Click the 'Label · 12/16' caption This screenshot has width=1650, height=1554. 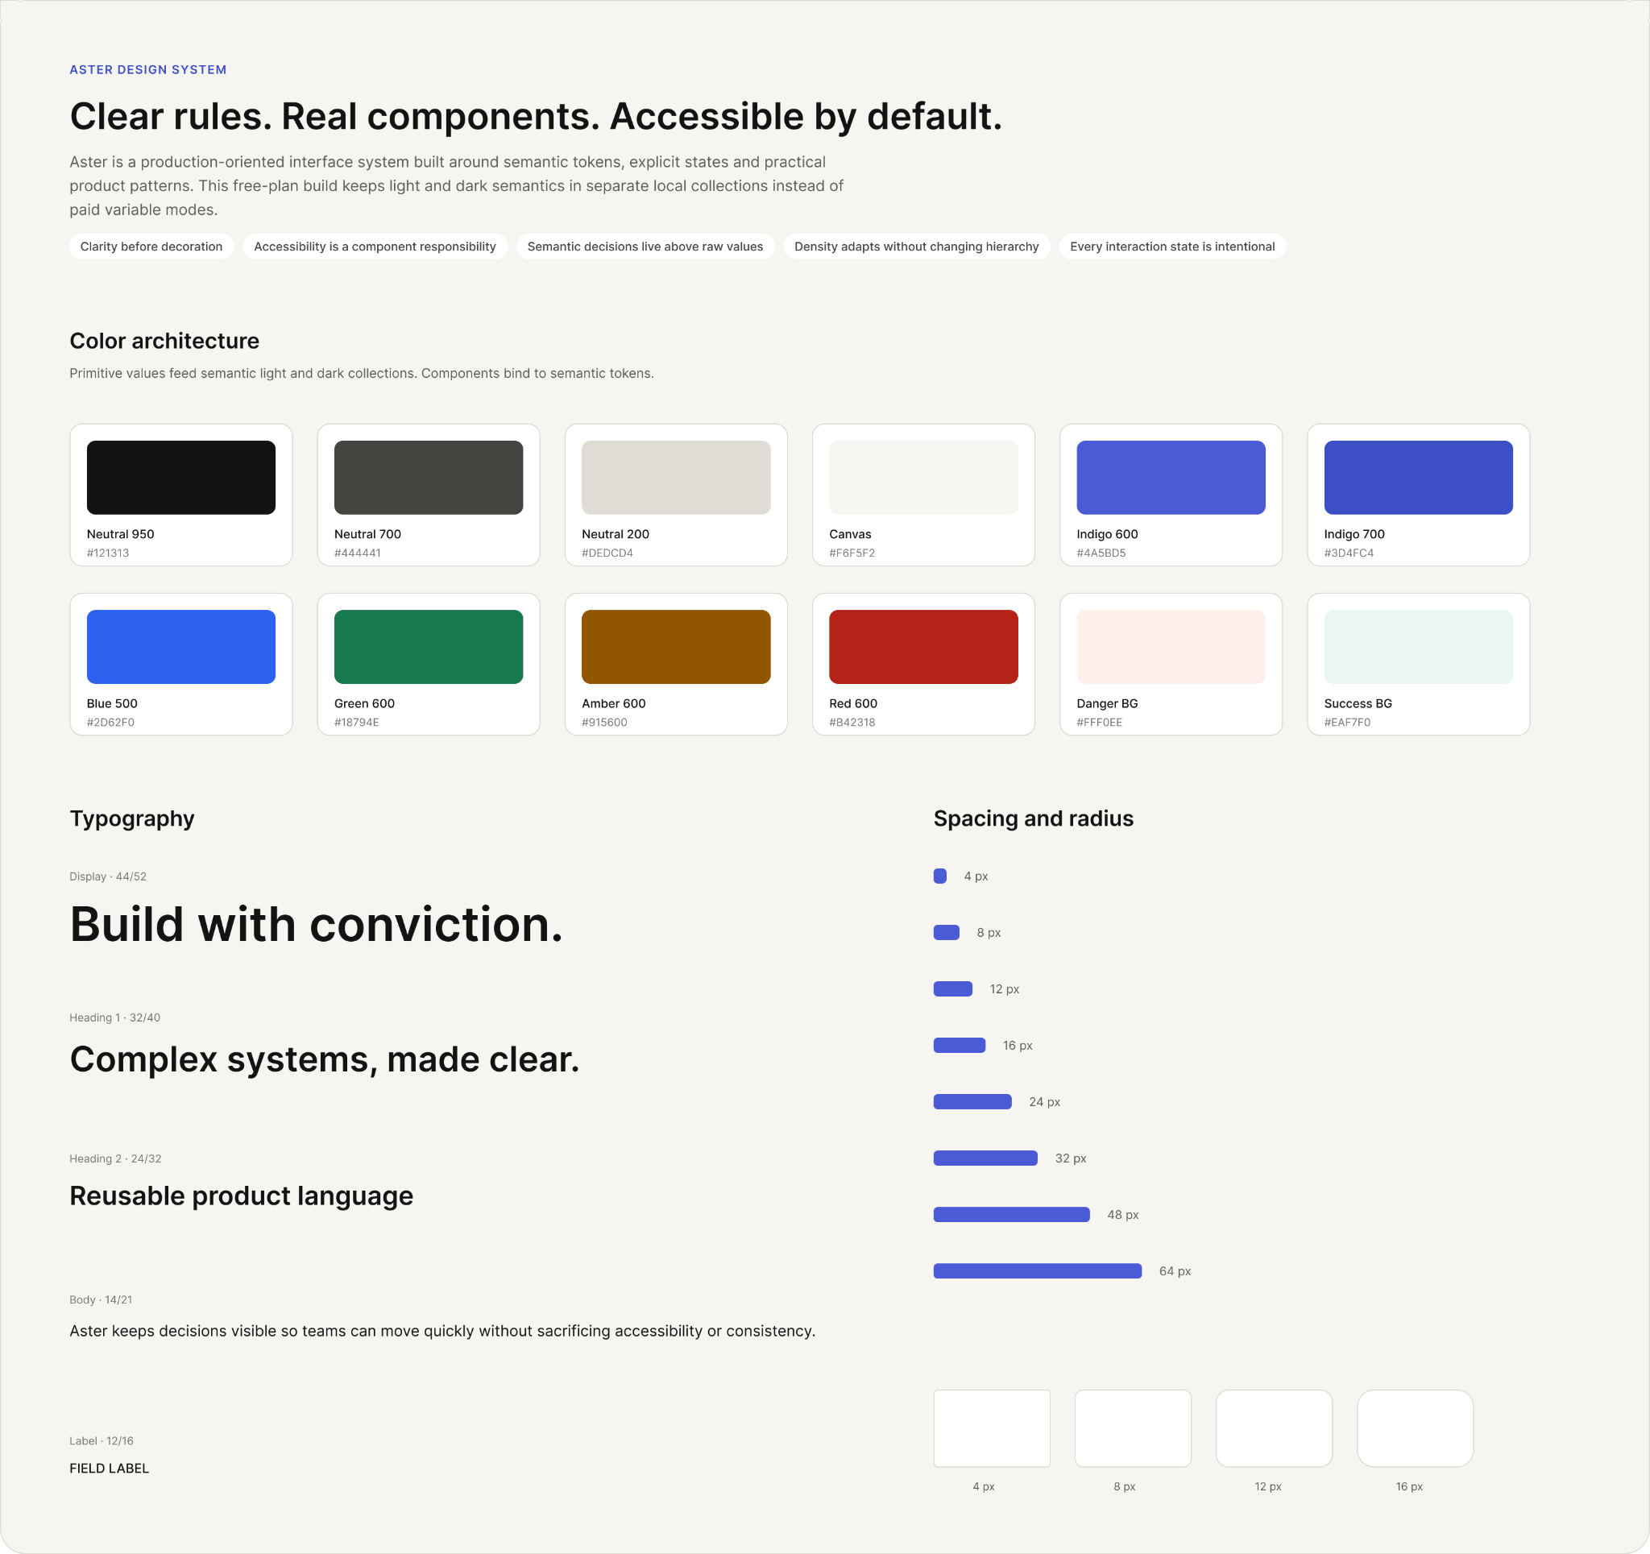click(102, 1441)
